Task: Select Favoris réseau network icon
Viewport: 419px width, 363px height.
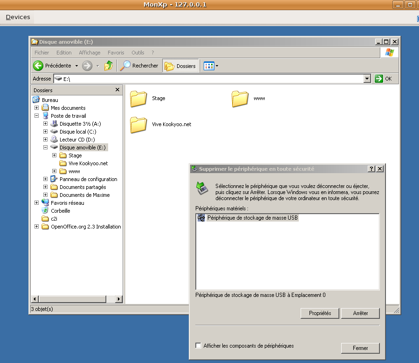Action: [45, 203]
